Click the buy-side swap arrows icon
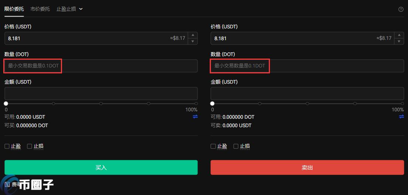 (195, 116)
